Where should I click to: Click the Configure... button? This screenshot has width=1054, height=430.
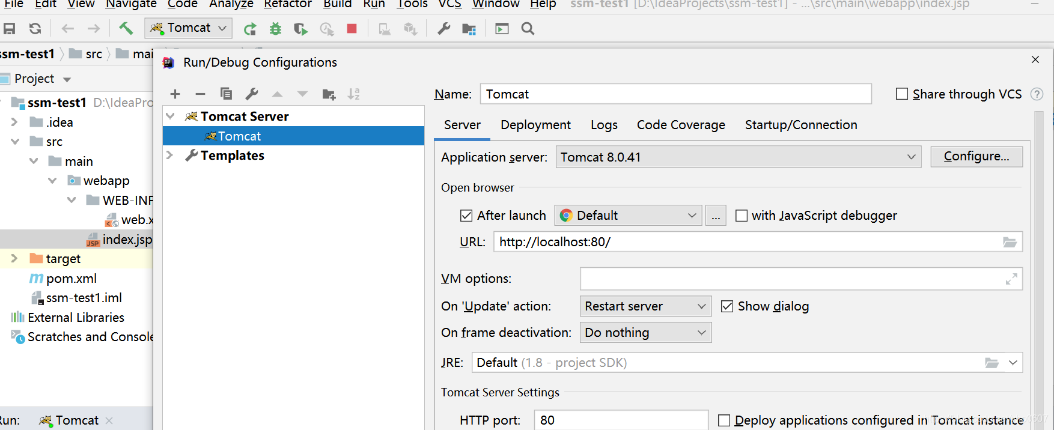(x=976, y=157)
